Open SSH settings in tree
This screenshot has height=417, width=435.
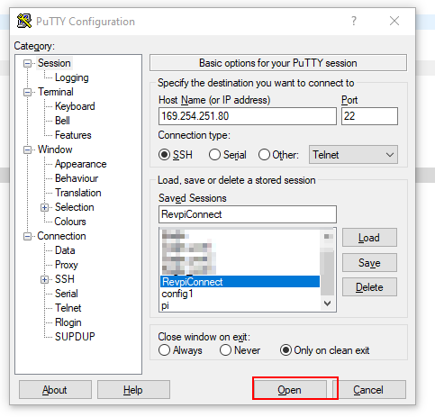click(65, 279)
